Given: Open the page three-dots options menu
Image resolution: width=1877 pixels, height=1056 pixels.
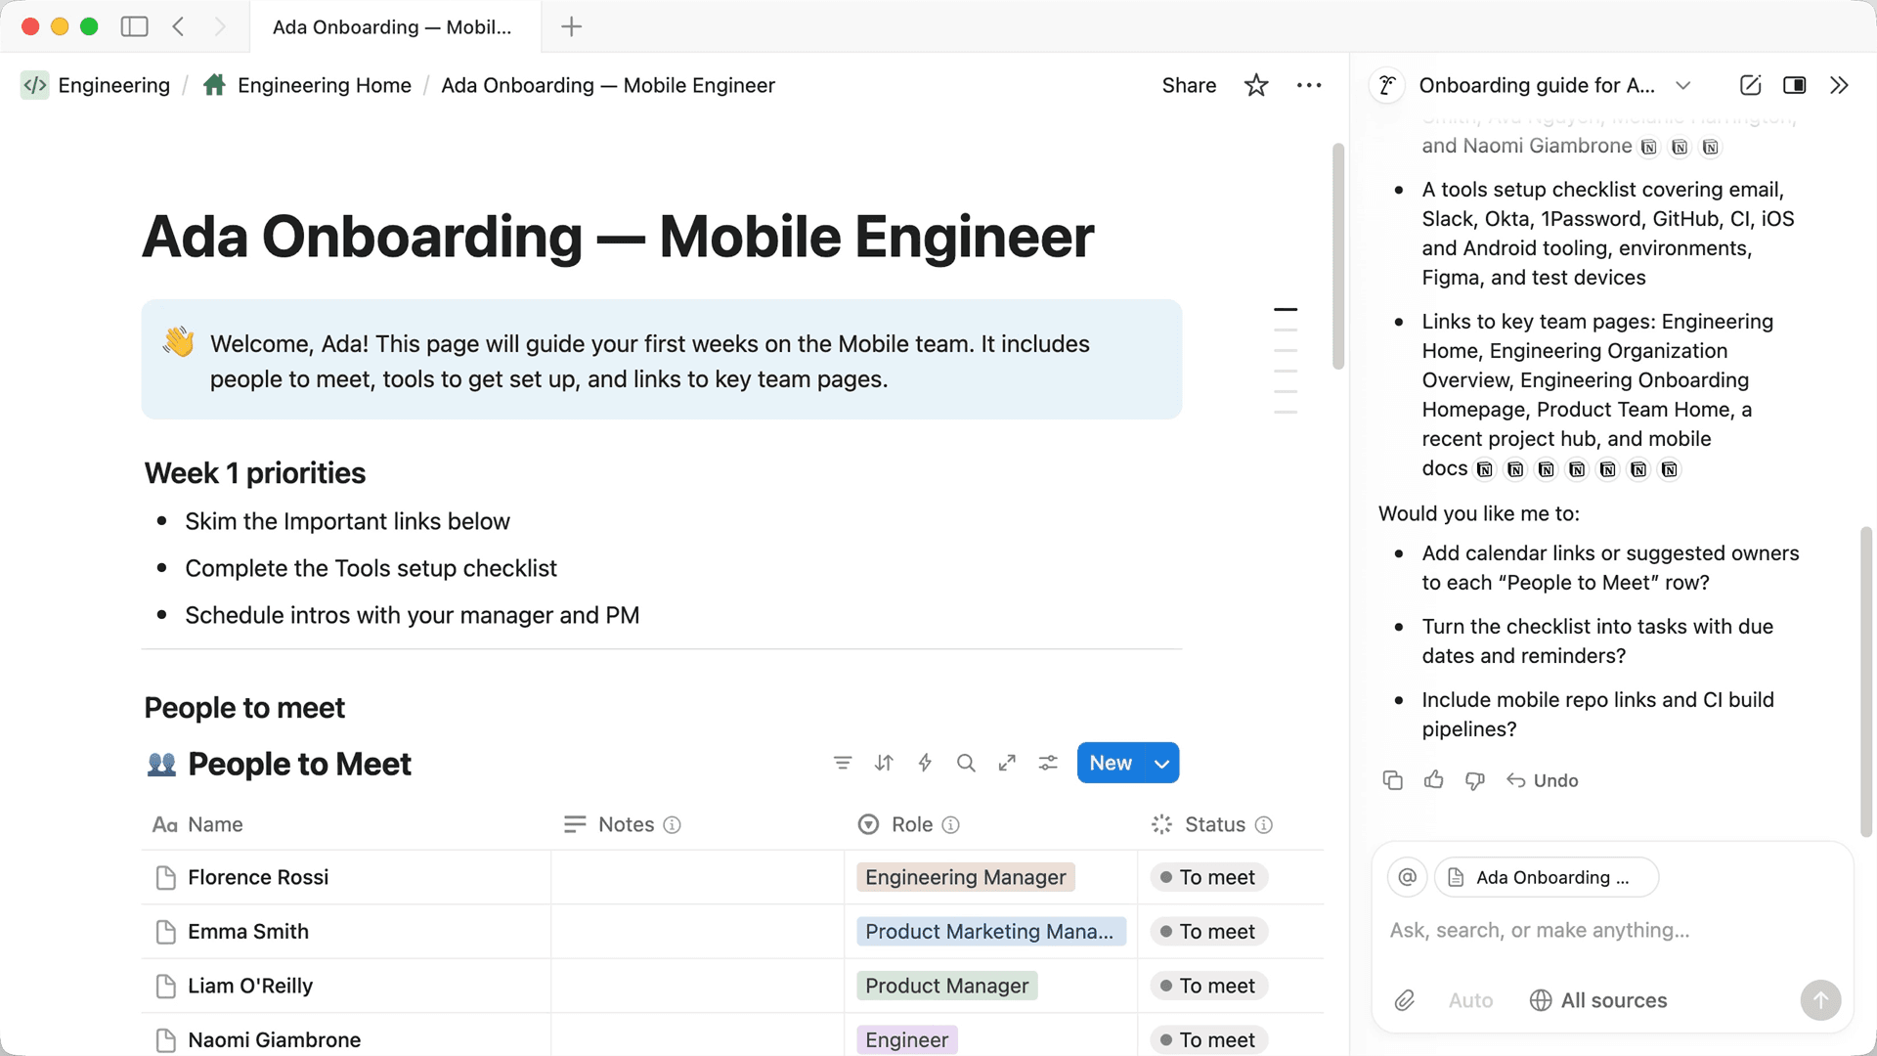Looking at the screenshot, I should point(1309,85).
